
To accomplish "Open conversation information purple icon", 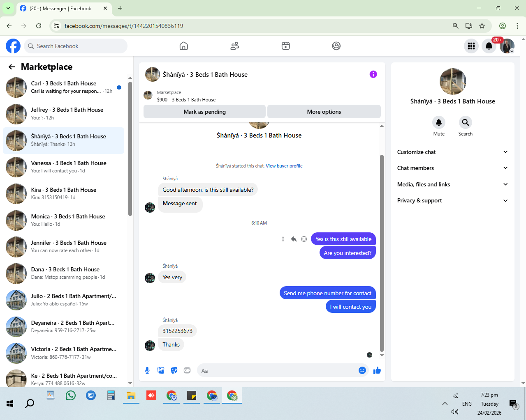I will pyautogui.click(x=373, y=74).
